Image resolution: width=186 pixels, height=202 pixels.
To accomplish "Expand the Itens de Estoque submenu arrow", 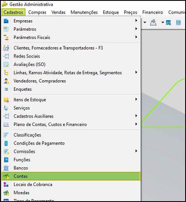I will [x=136, y=99].
